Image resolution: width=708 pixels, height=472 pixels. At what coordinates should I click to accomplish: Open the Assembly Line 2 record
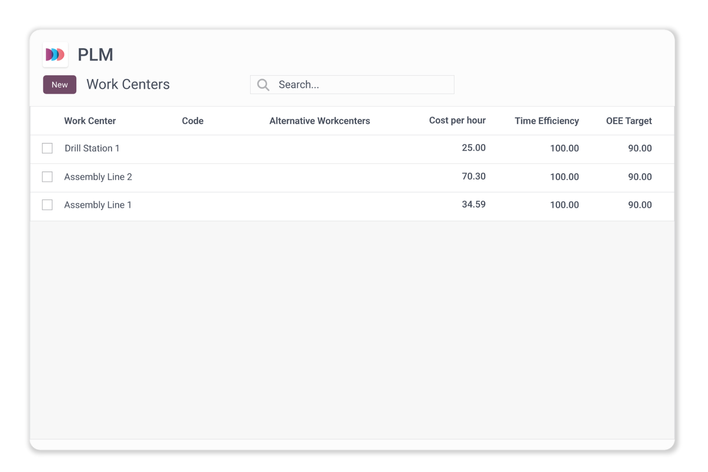click(98, 177)
